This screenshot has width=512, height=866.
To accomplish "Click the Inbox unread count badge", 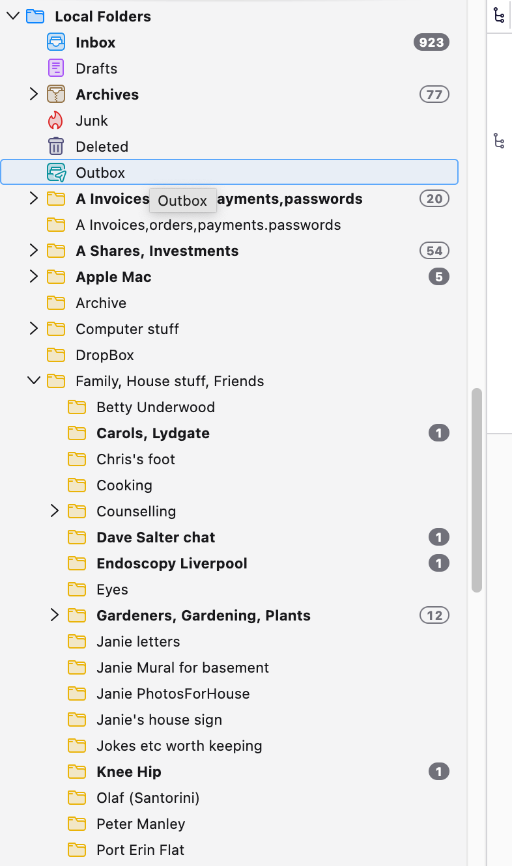I will tap(431, 42).
